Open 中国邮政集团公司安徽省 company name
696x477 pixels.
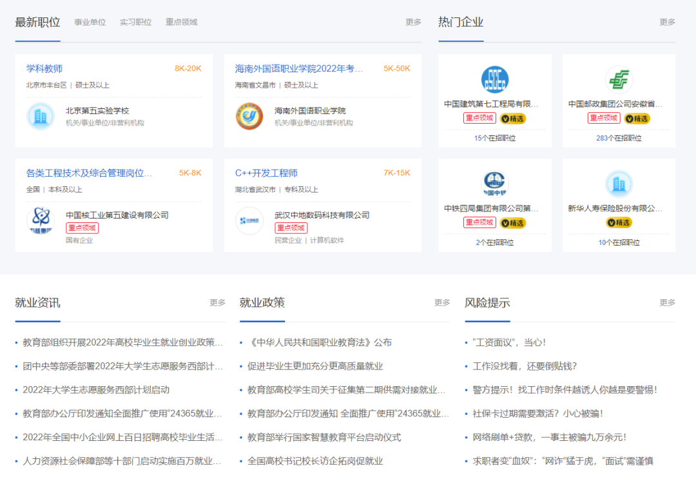coord(615,104)
